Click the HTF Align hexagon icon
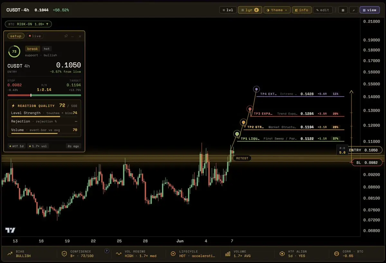 coord(282,254)
